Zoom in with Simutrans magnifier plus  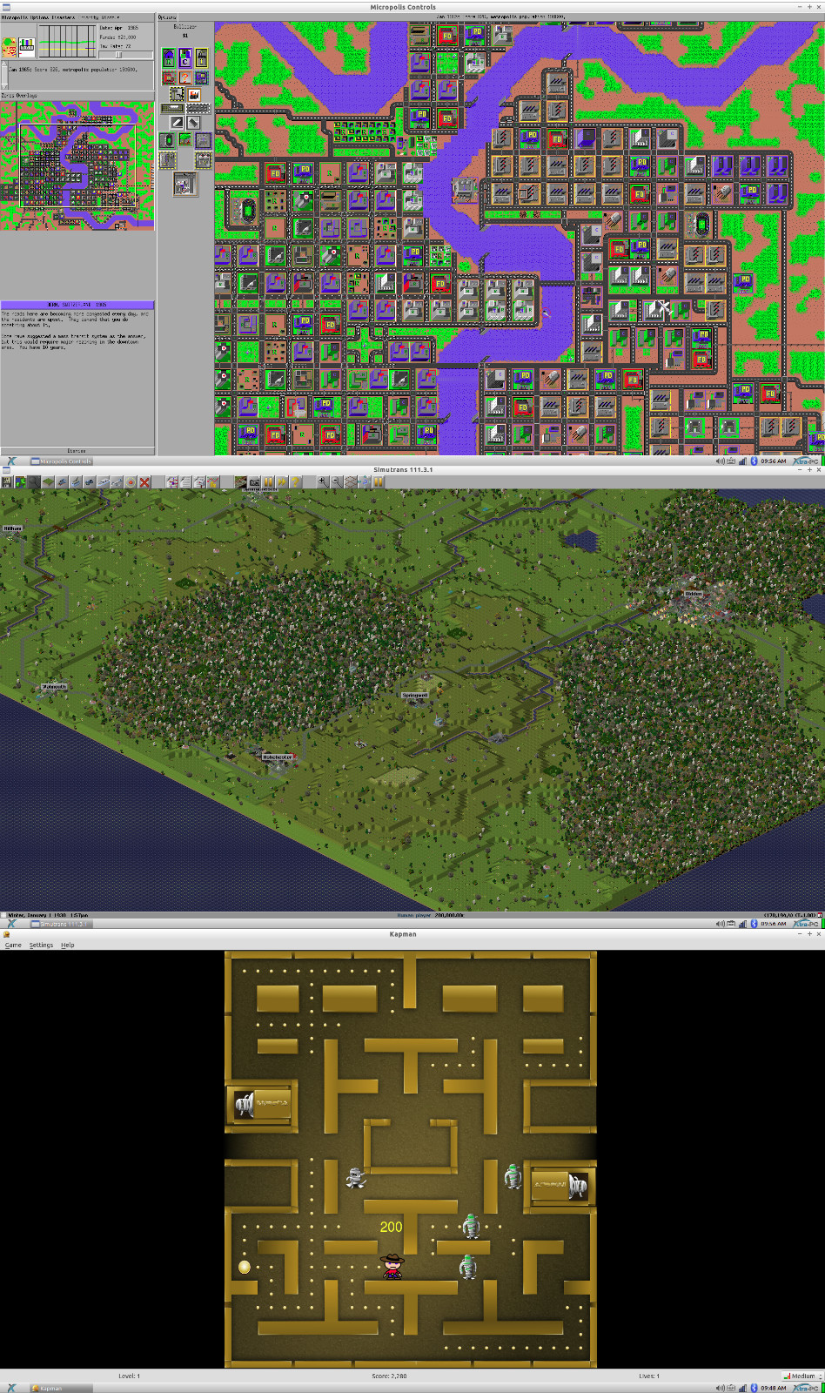point(322,481)
